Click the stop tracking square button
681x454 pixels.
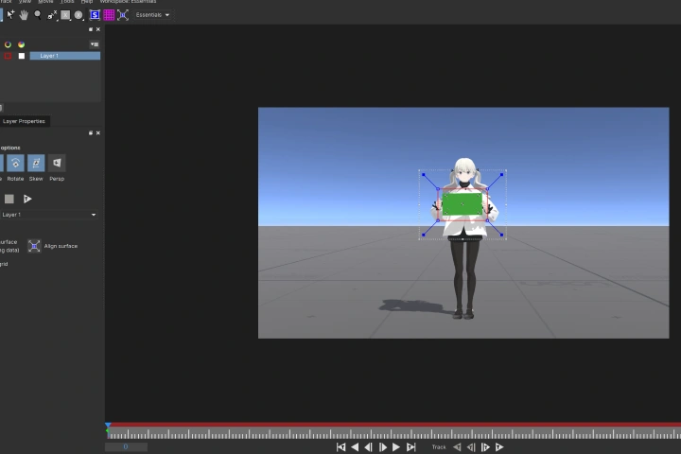pos(9,199)
